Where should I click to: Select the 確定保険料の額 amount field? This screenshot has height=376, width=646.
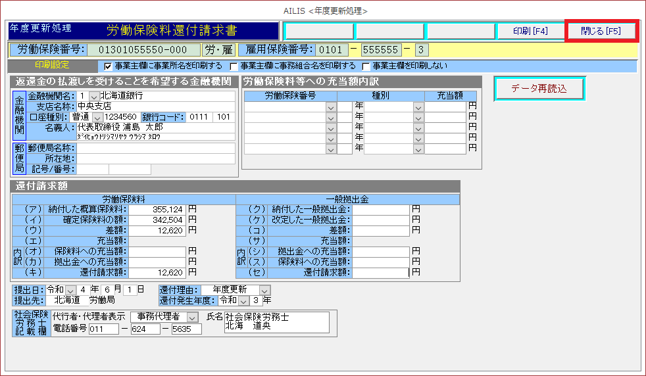(x=158, y=220)
